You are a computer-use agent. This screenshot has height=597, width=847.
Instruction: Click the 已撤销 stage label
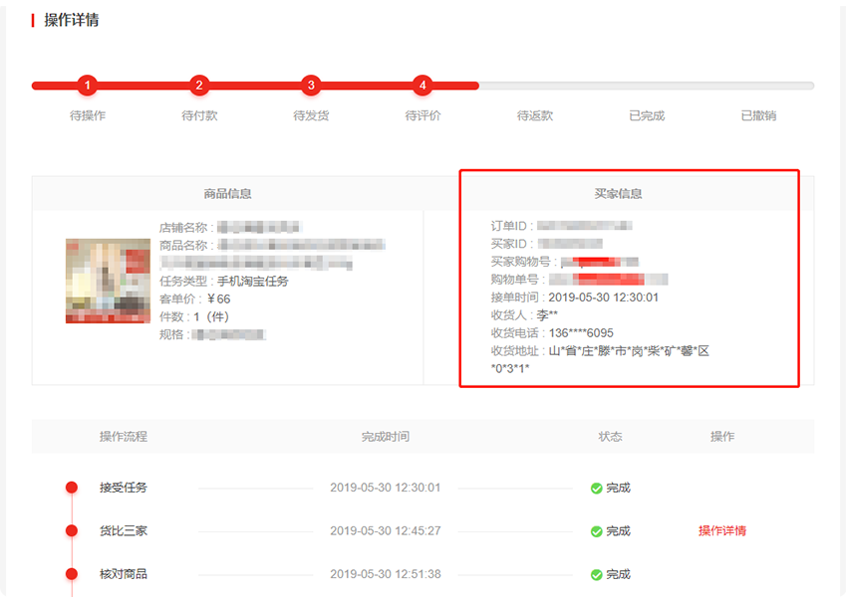click(x=757, y=115)
